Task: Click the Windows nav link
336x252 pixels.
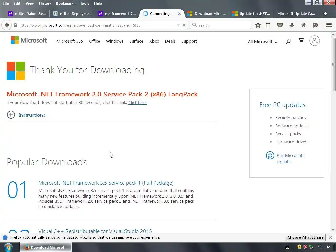Action: (x=115, y=41)
